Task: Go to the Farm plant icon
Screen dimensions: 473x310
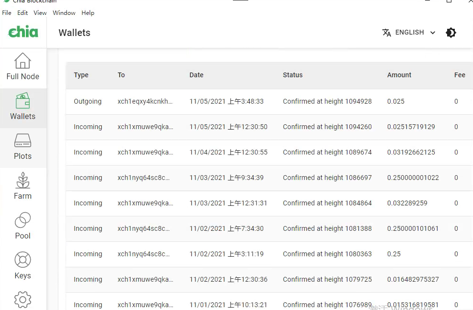Action: point(23,180)
